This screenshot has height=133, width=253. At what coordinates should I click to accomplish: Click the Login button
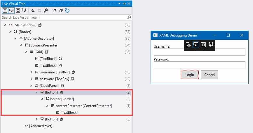(x=190, y=75)
